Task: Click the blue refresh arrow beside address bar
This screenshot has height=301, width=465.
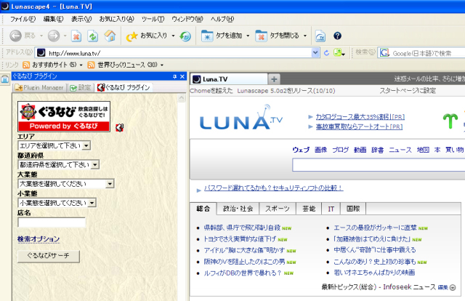Action: [x=326, y=53]
